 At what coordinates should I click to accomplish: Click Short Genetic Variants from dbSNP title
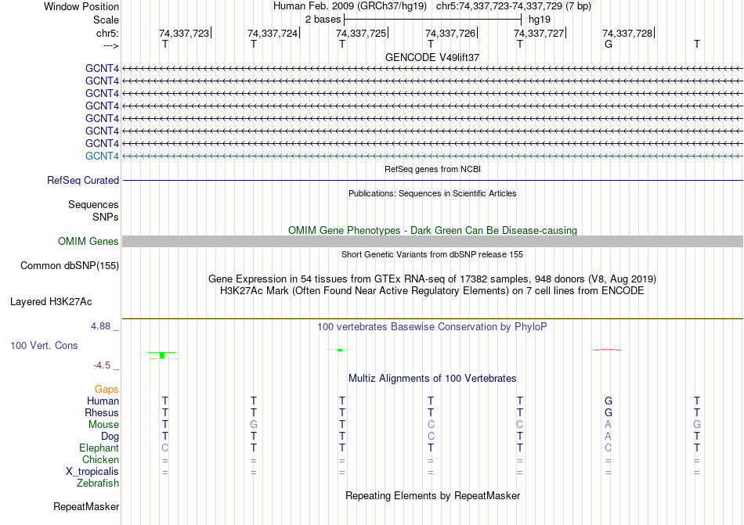tap(432, 254)
